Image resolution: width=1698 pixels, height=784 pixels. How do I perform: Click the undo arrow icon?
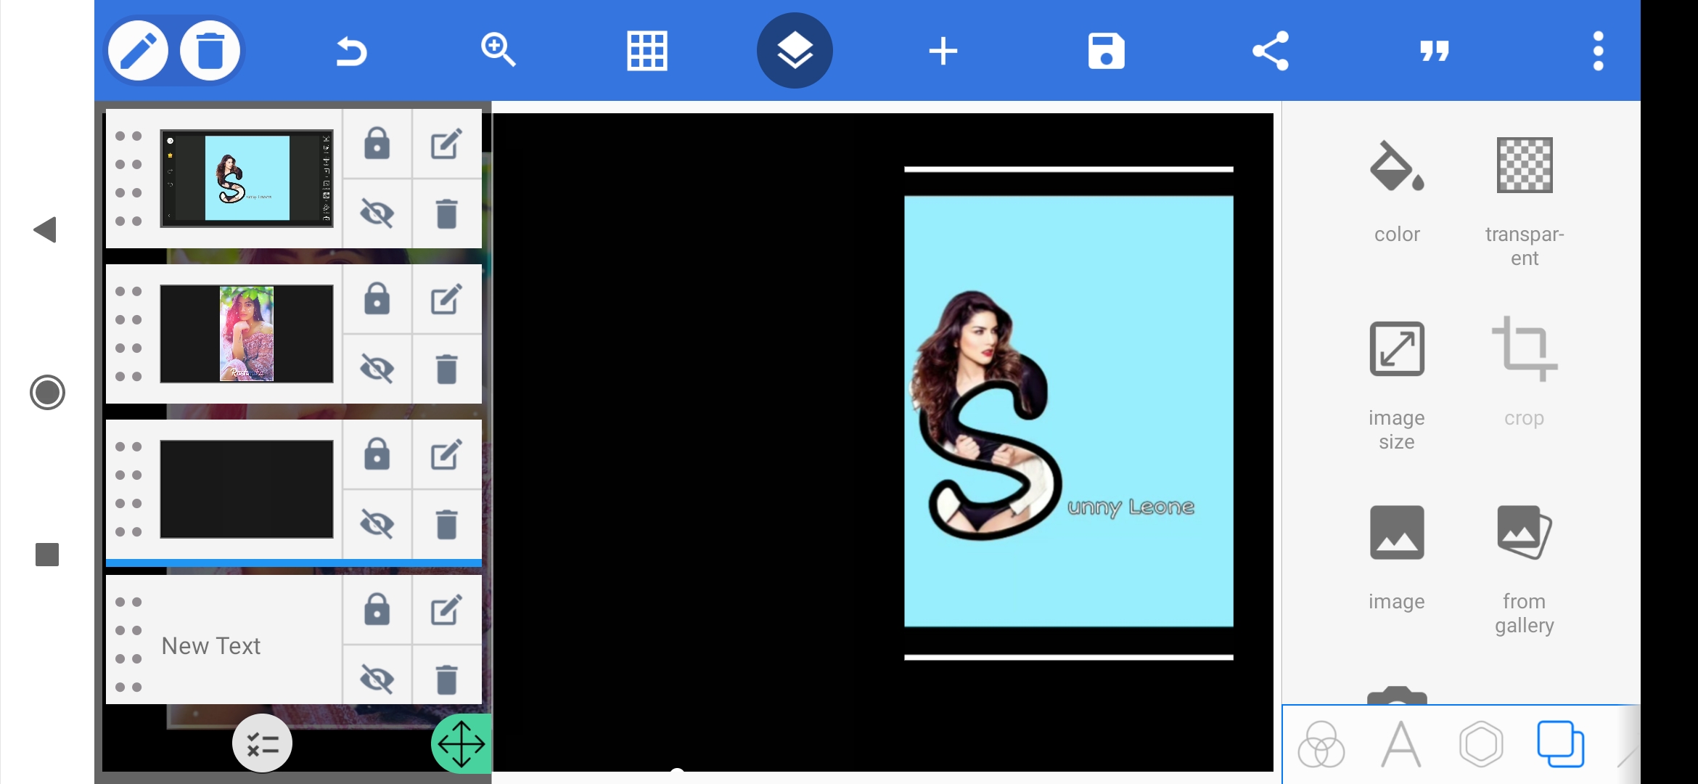click(352, 52)
